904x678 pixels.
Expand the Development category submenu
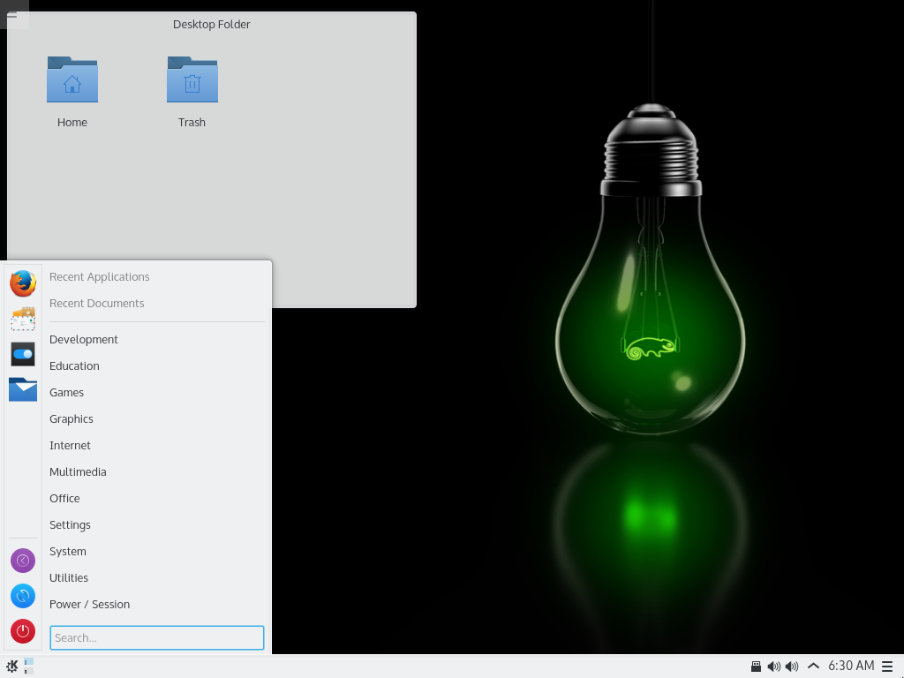click(x=84, y=340)
